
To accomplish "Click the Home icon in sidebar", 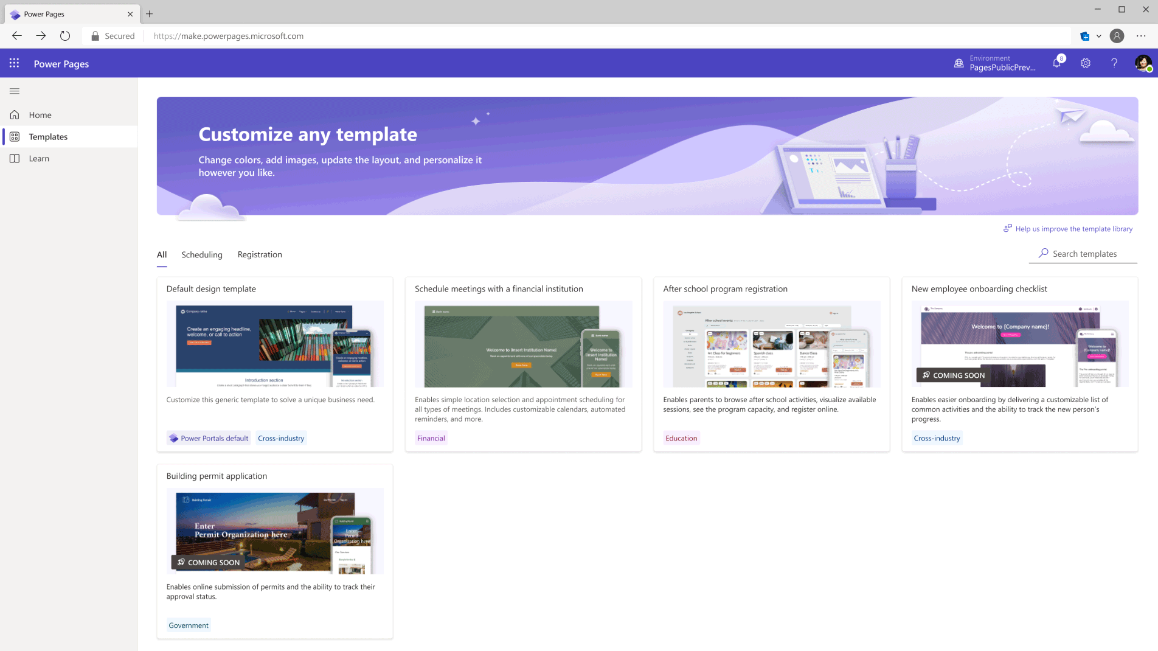I will point(15,115).
